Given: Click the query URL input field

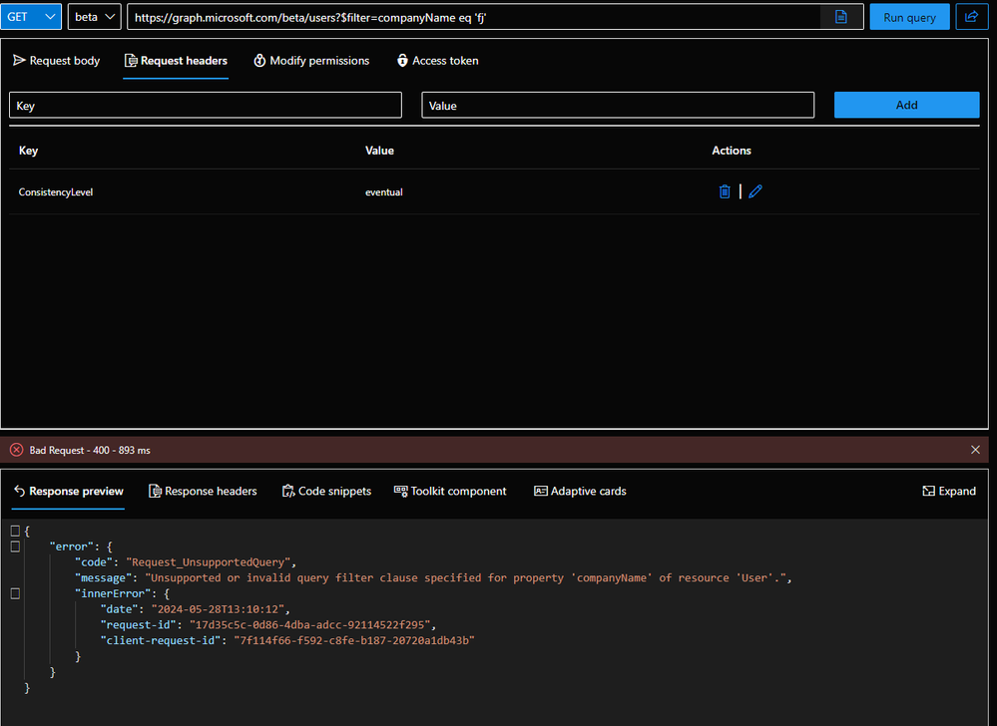Looking at the screenshot, I should tap(474, 17).
